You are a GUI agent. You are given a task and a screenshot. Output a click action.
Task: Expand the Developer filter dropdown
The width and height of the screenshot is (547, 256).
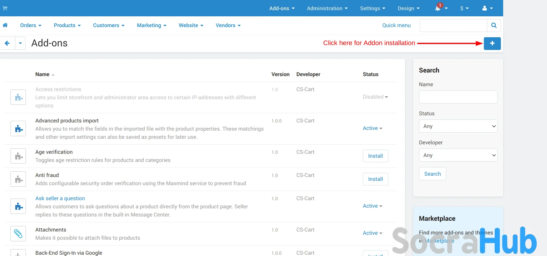458,155
